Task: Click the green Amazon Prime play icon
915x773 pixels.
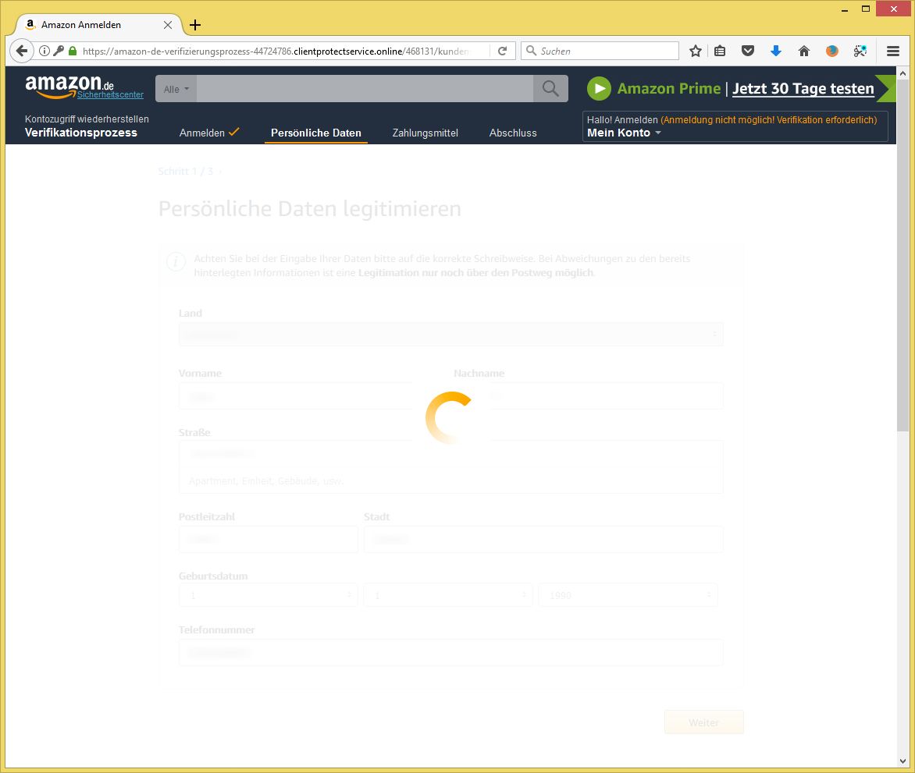Action: click(x=599, y=89)
